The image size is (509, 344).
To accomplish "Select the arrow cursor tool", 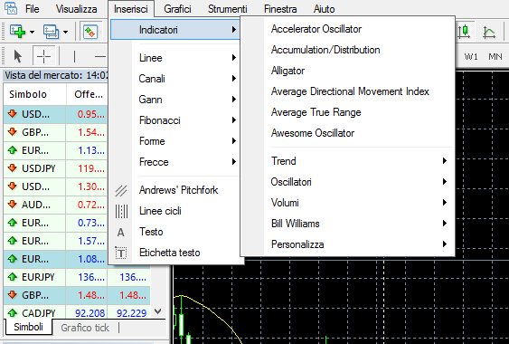I will pos(18,56).
